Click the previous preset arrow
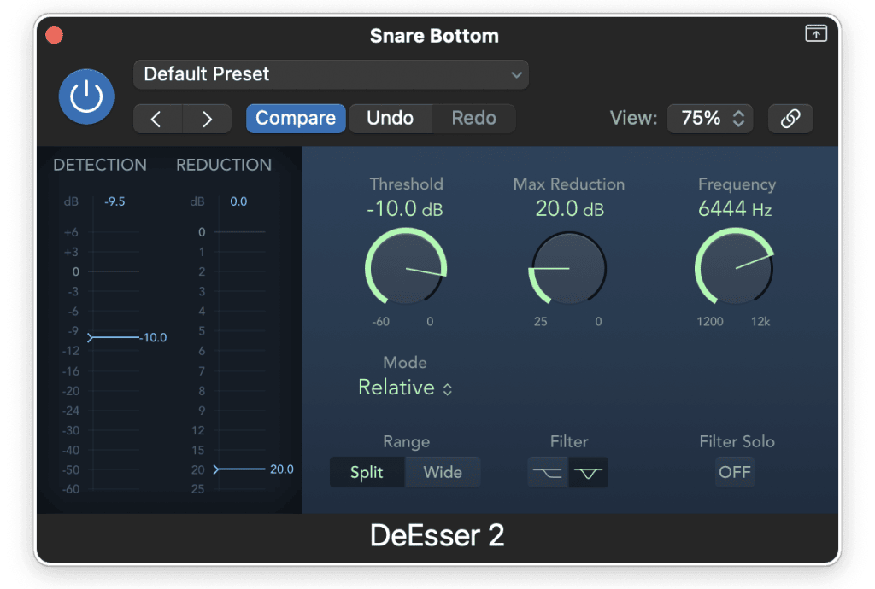 point(156,119)
